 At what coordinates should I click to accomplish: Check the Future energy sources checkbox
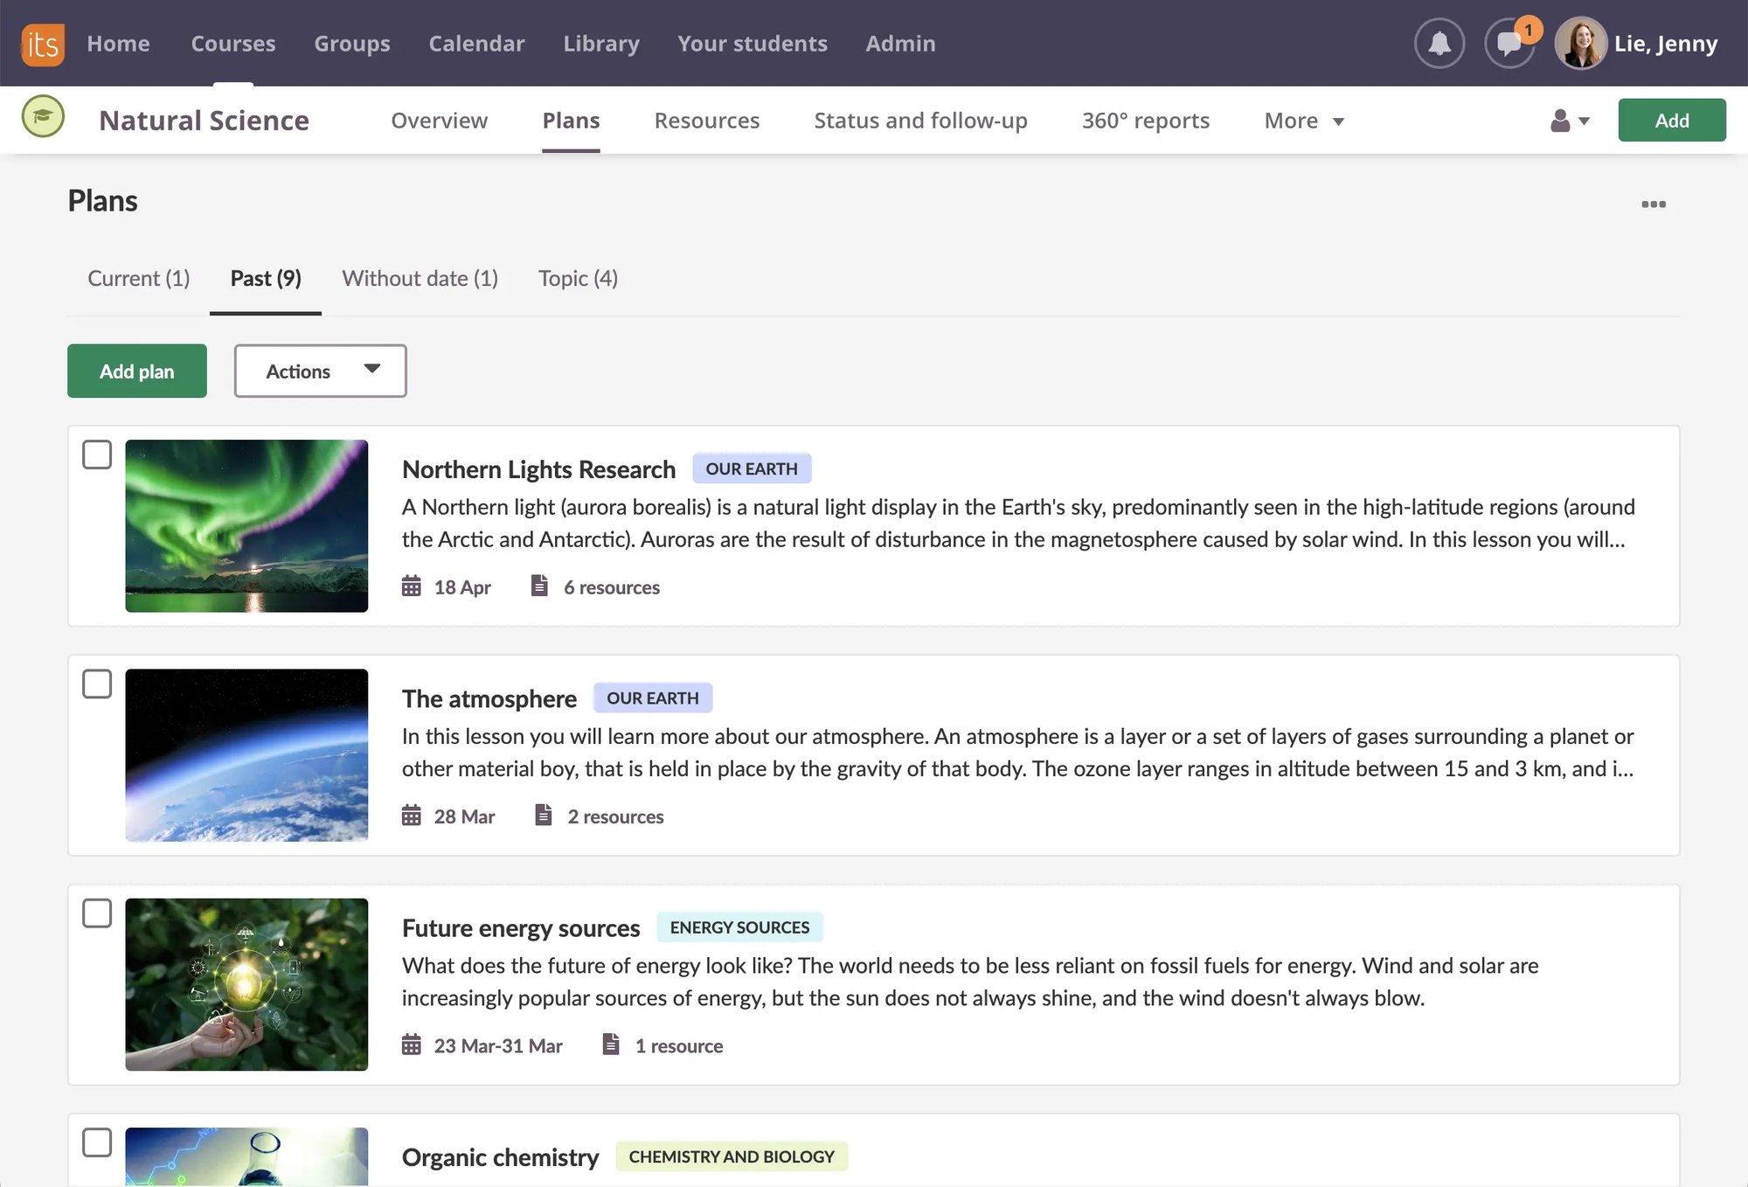click(97, 913)
